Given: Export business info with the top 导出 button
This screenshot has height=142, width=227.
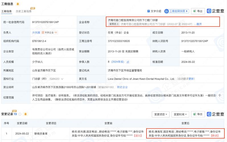Looking at the screenshot, I should pyautogui.click(x=198, y=11).
